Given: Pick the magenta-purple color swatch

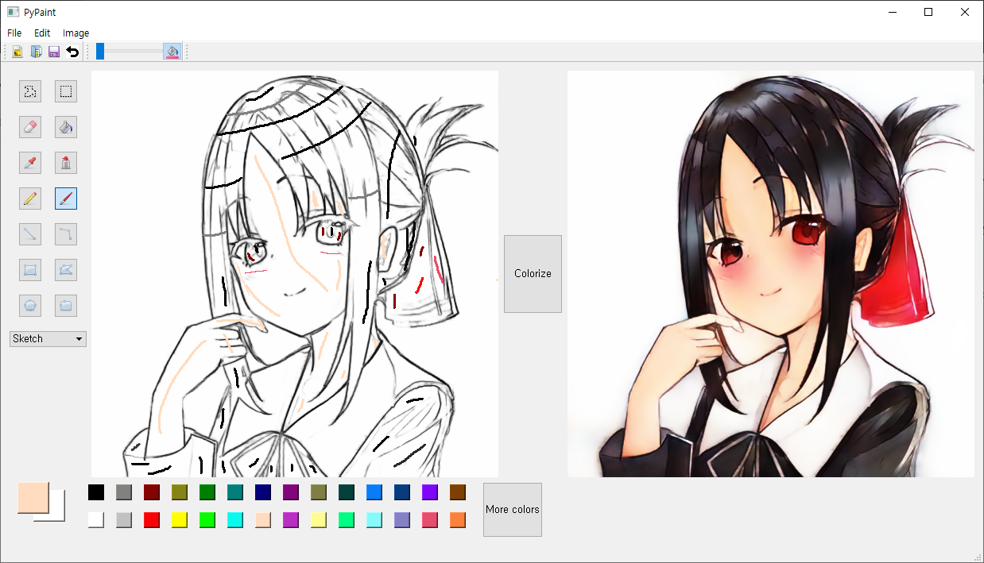Looking at the screenshot, I should [x=291, y=520].
